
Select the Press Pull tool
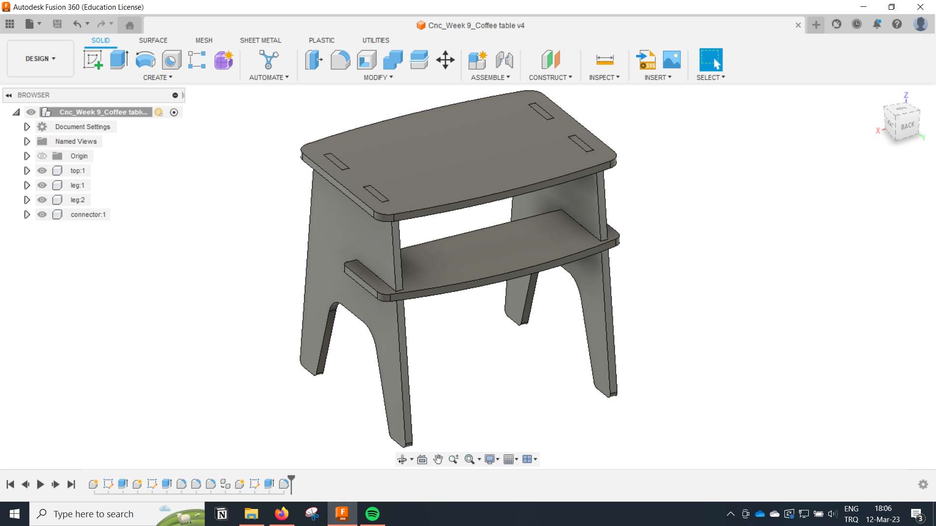[x=314, y=60]
